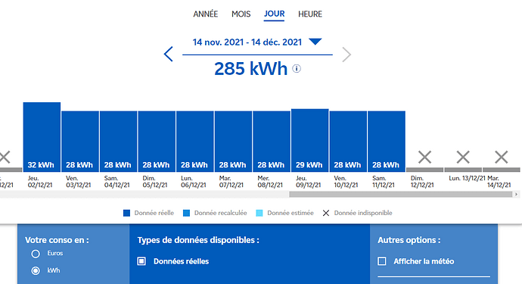Click the Mer. 08/12/21 axis label
The width and height of the screenshot is (522, 284).
pos(270,182)
